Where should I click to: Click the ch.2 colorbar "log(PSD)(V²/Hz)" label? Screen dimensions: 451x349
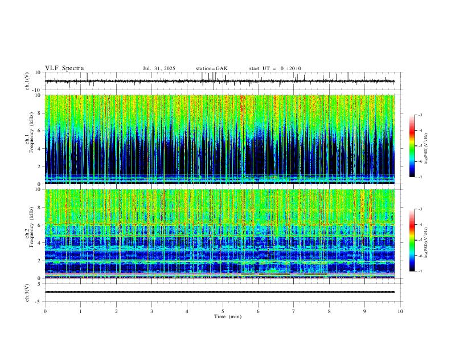point(427,243)
